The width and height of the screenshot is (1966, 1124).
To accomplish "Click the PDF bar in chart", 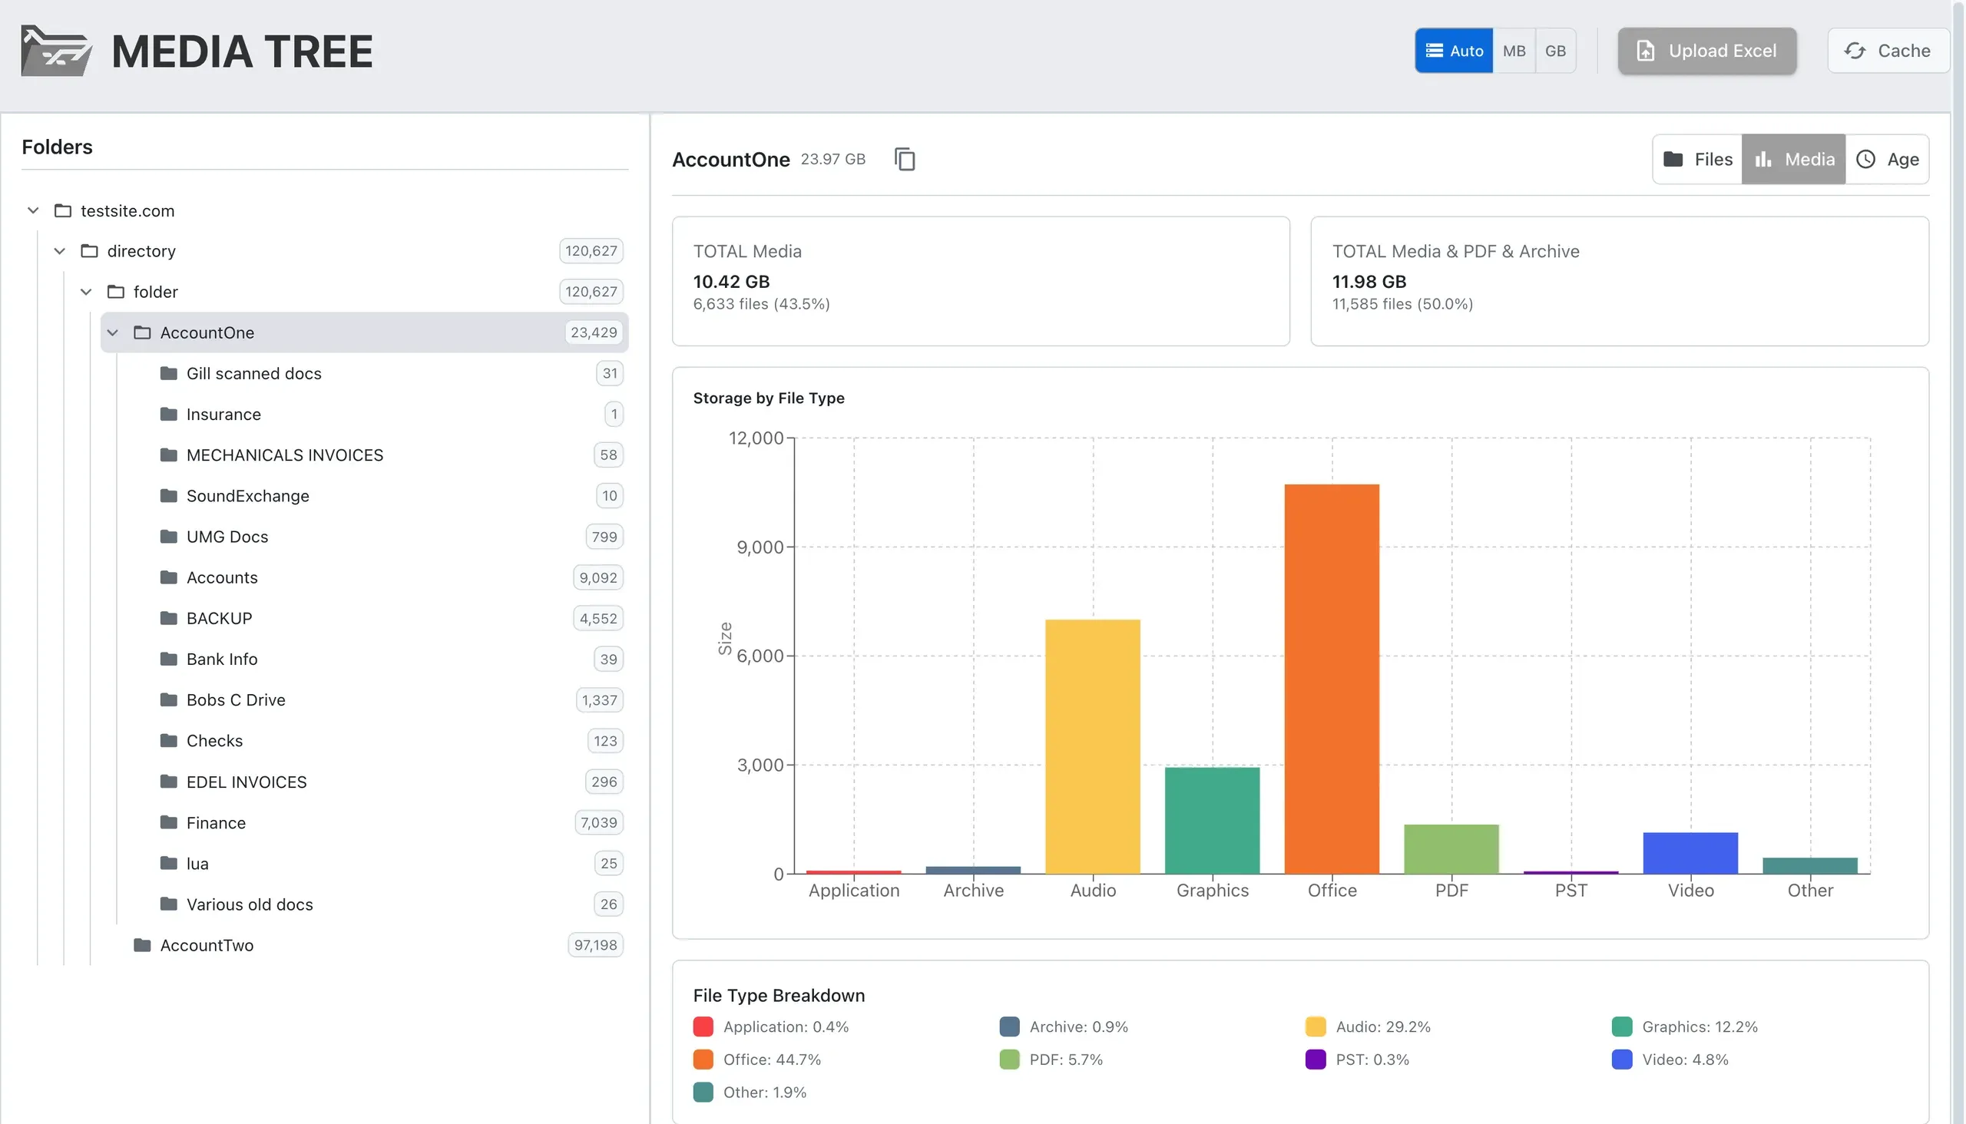I will [x=1451, y=849].
